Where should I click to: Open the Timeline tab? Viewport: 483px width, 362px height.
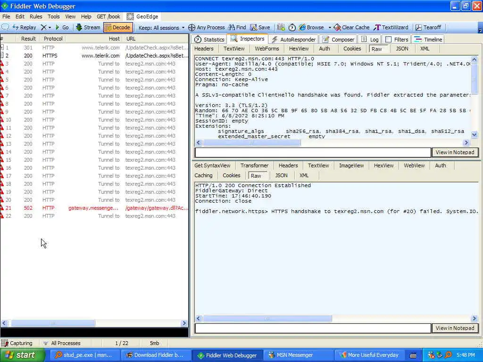pyautogui.click(x=428, y=40)
